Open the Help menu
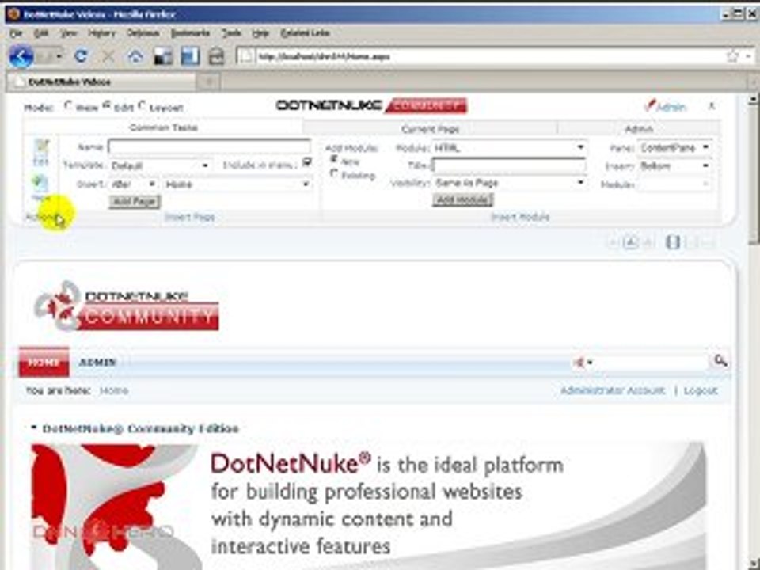Image resolution: width=760 pixels, height=570 pixels. point(260,33)
